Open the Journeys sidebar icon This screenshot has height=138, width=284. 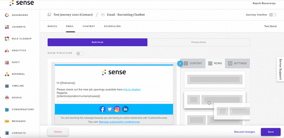(7, 27)
